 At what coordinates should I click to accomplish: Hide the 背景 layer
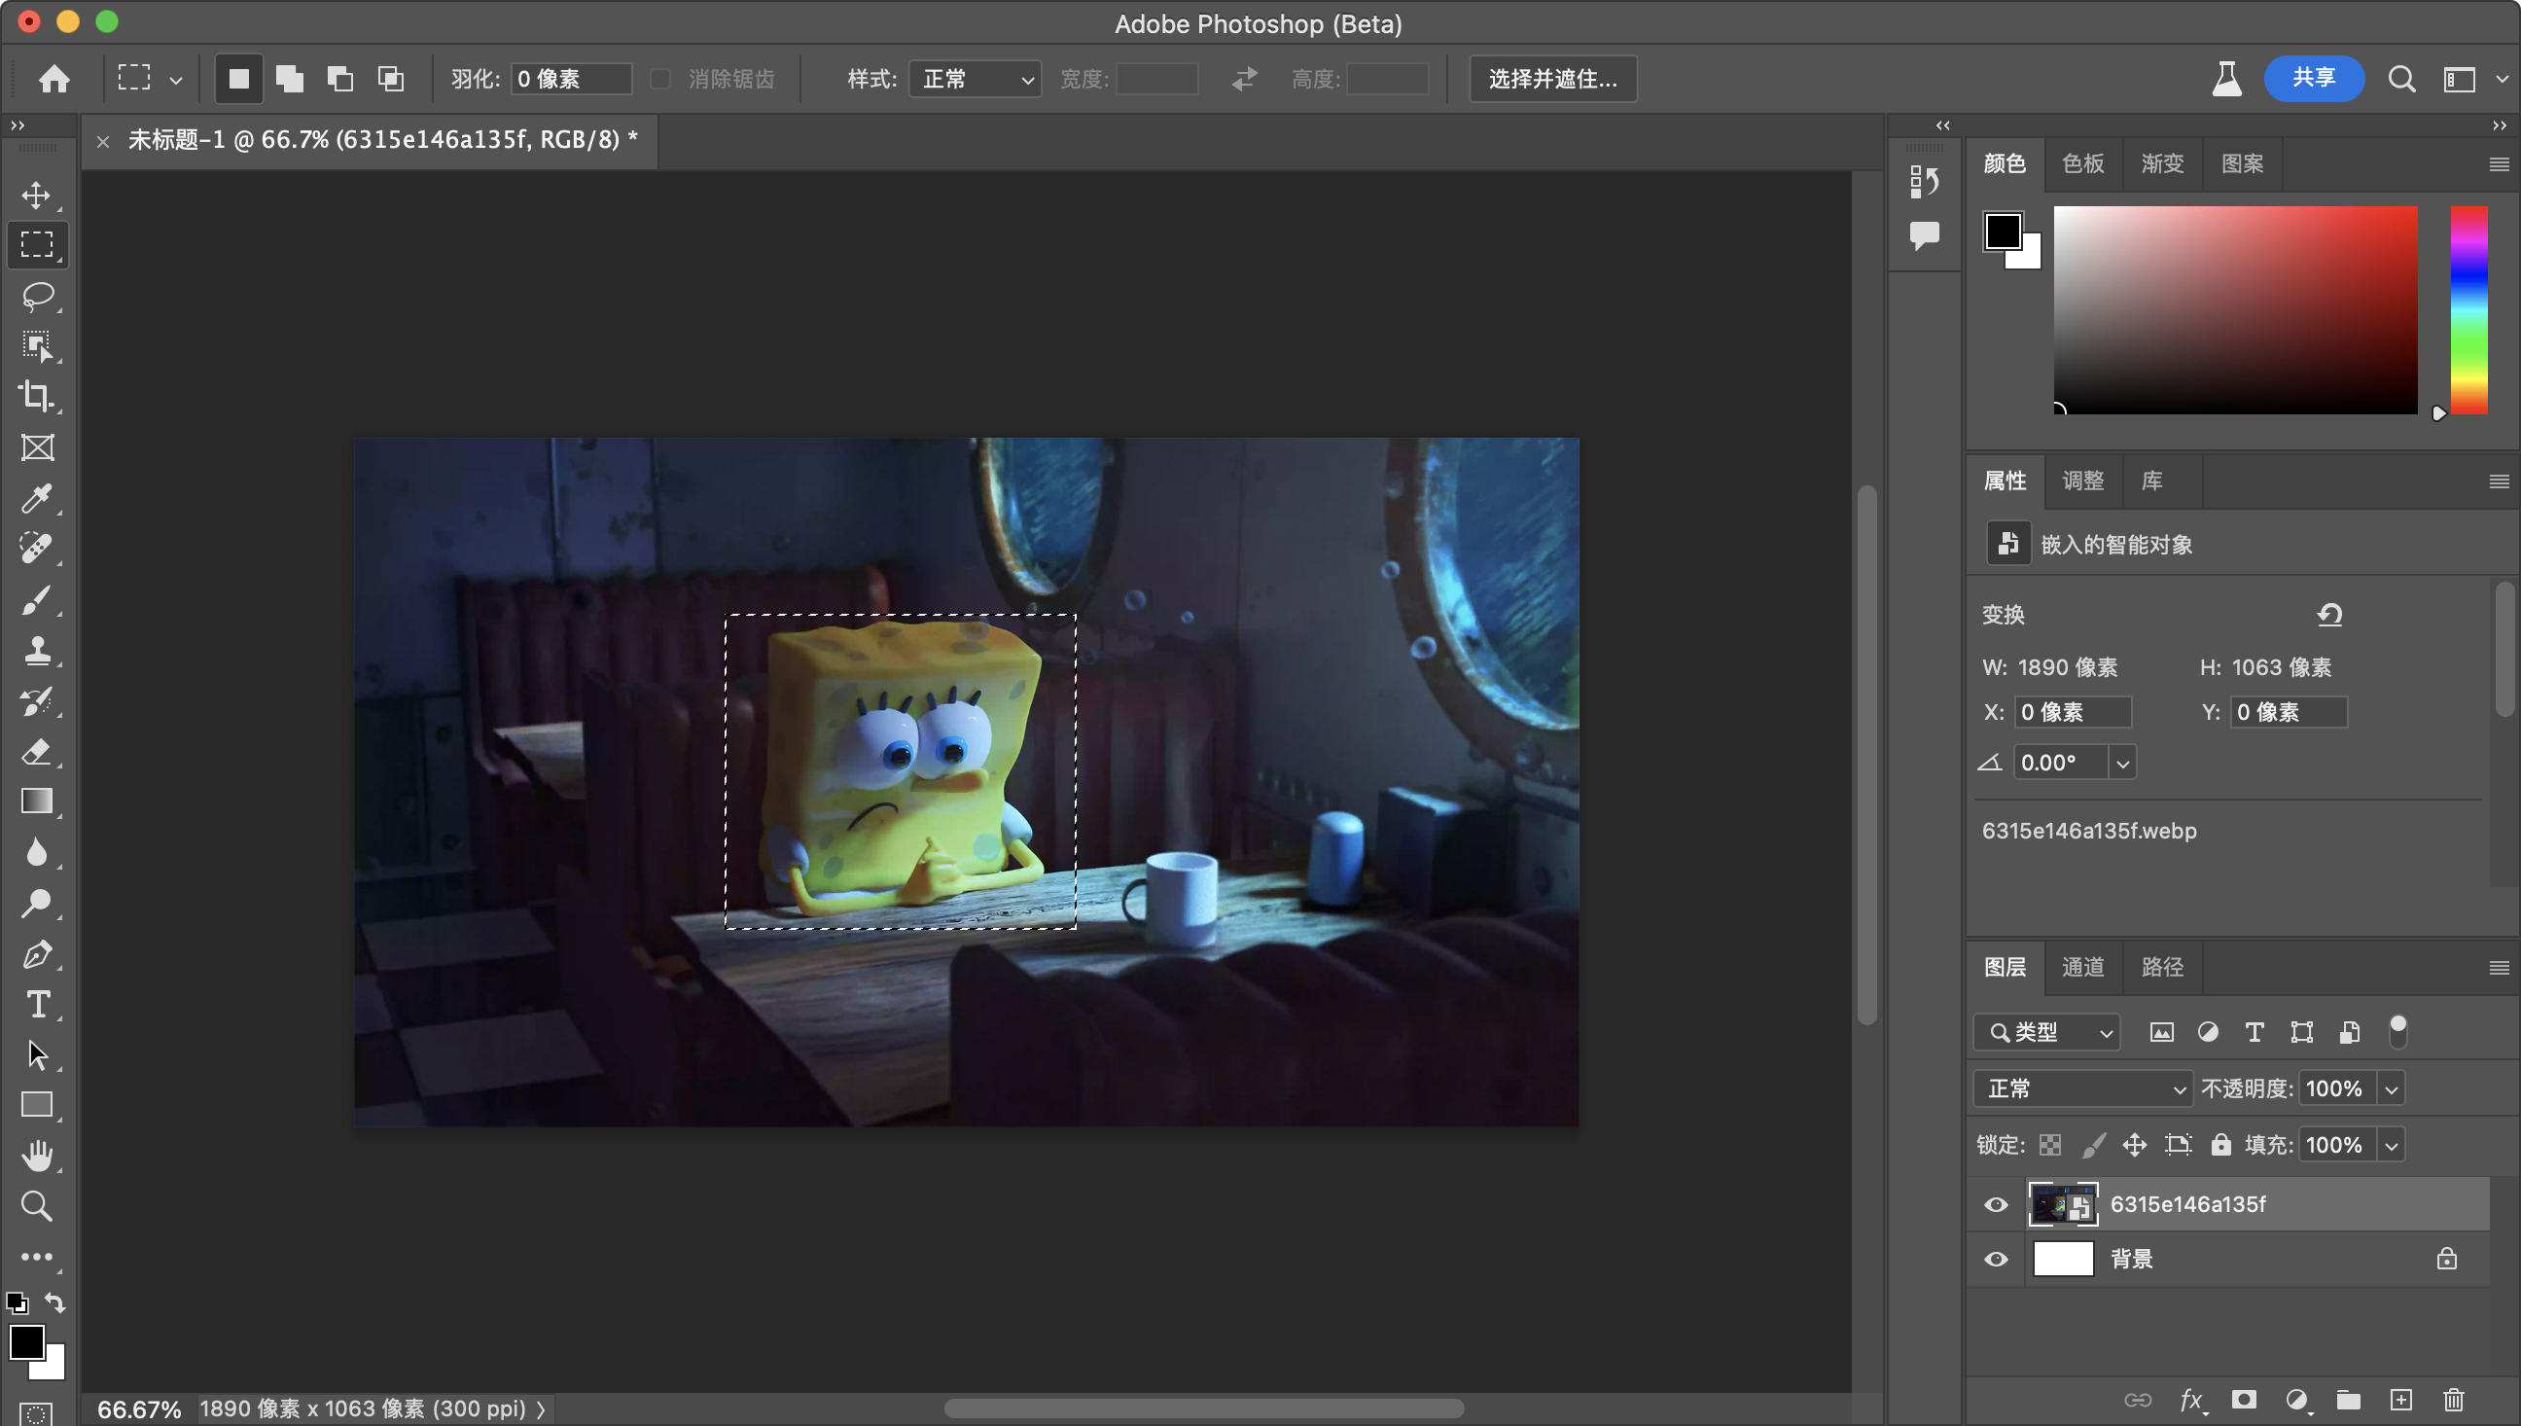click(x=1995, y=1259)
